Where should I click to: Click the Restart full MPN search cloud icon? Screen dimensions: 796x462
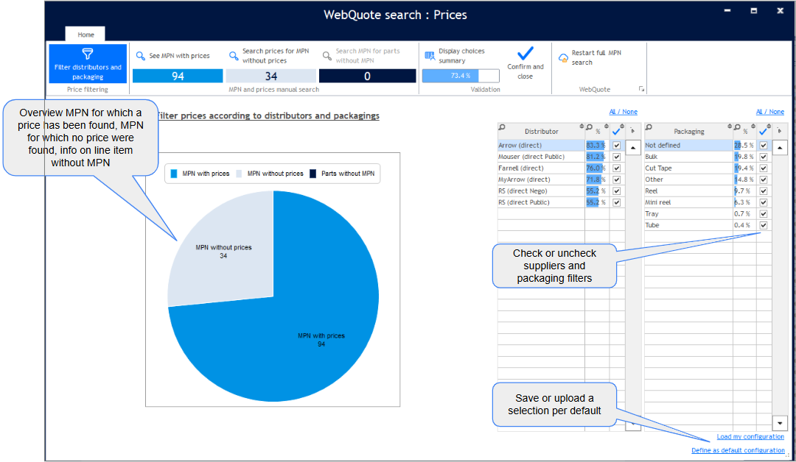coord(563,57)
